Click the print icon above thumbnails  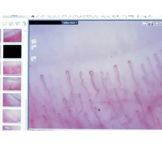pyautogui.click(x=11, y=24)
